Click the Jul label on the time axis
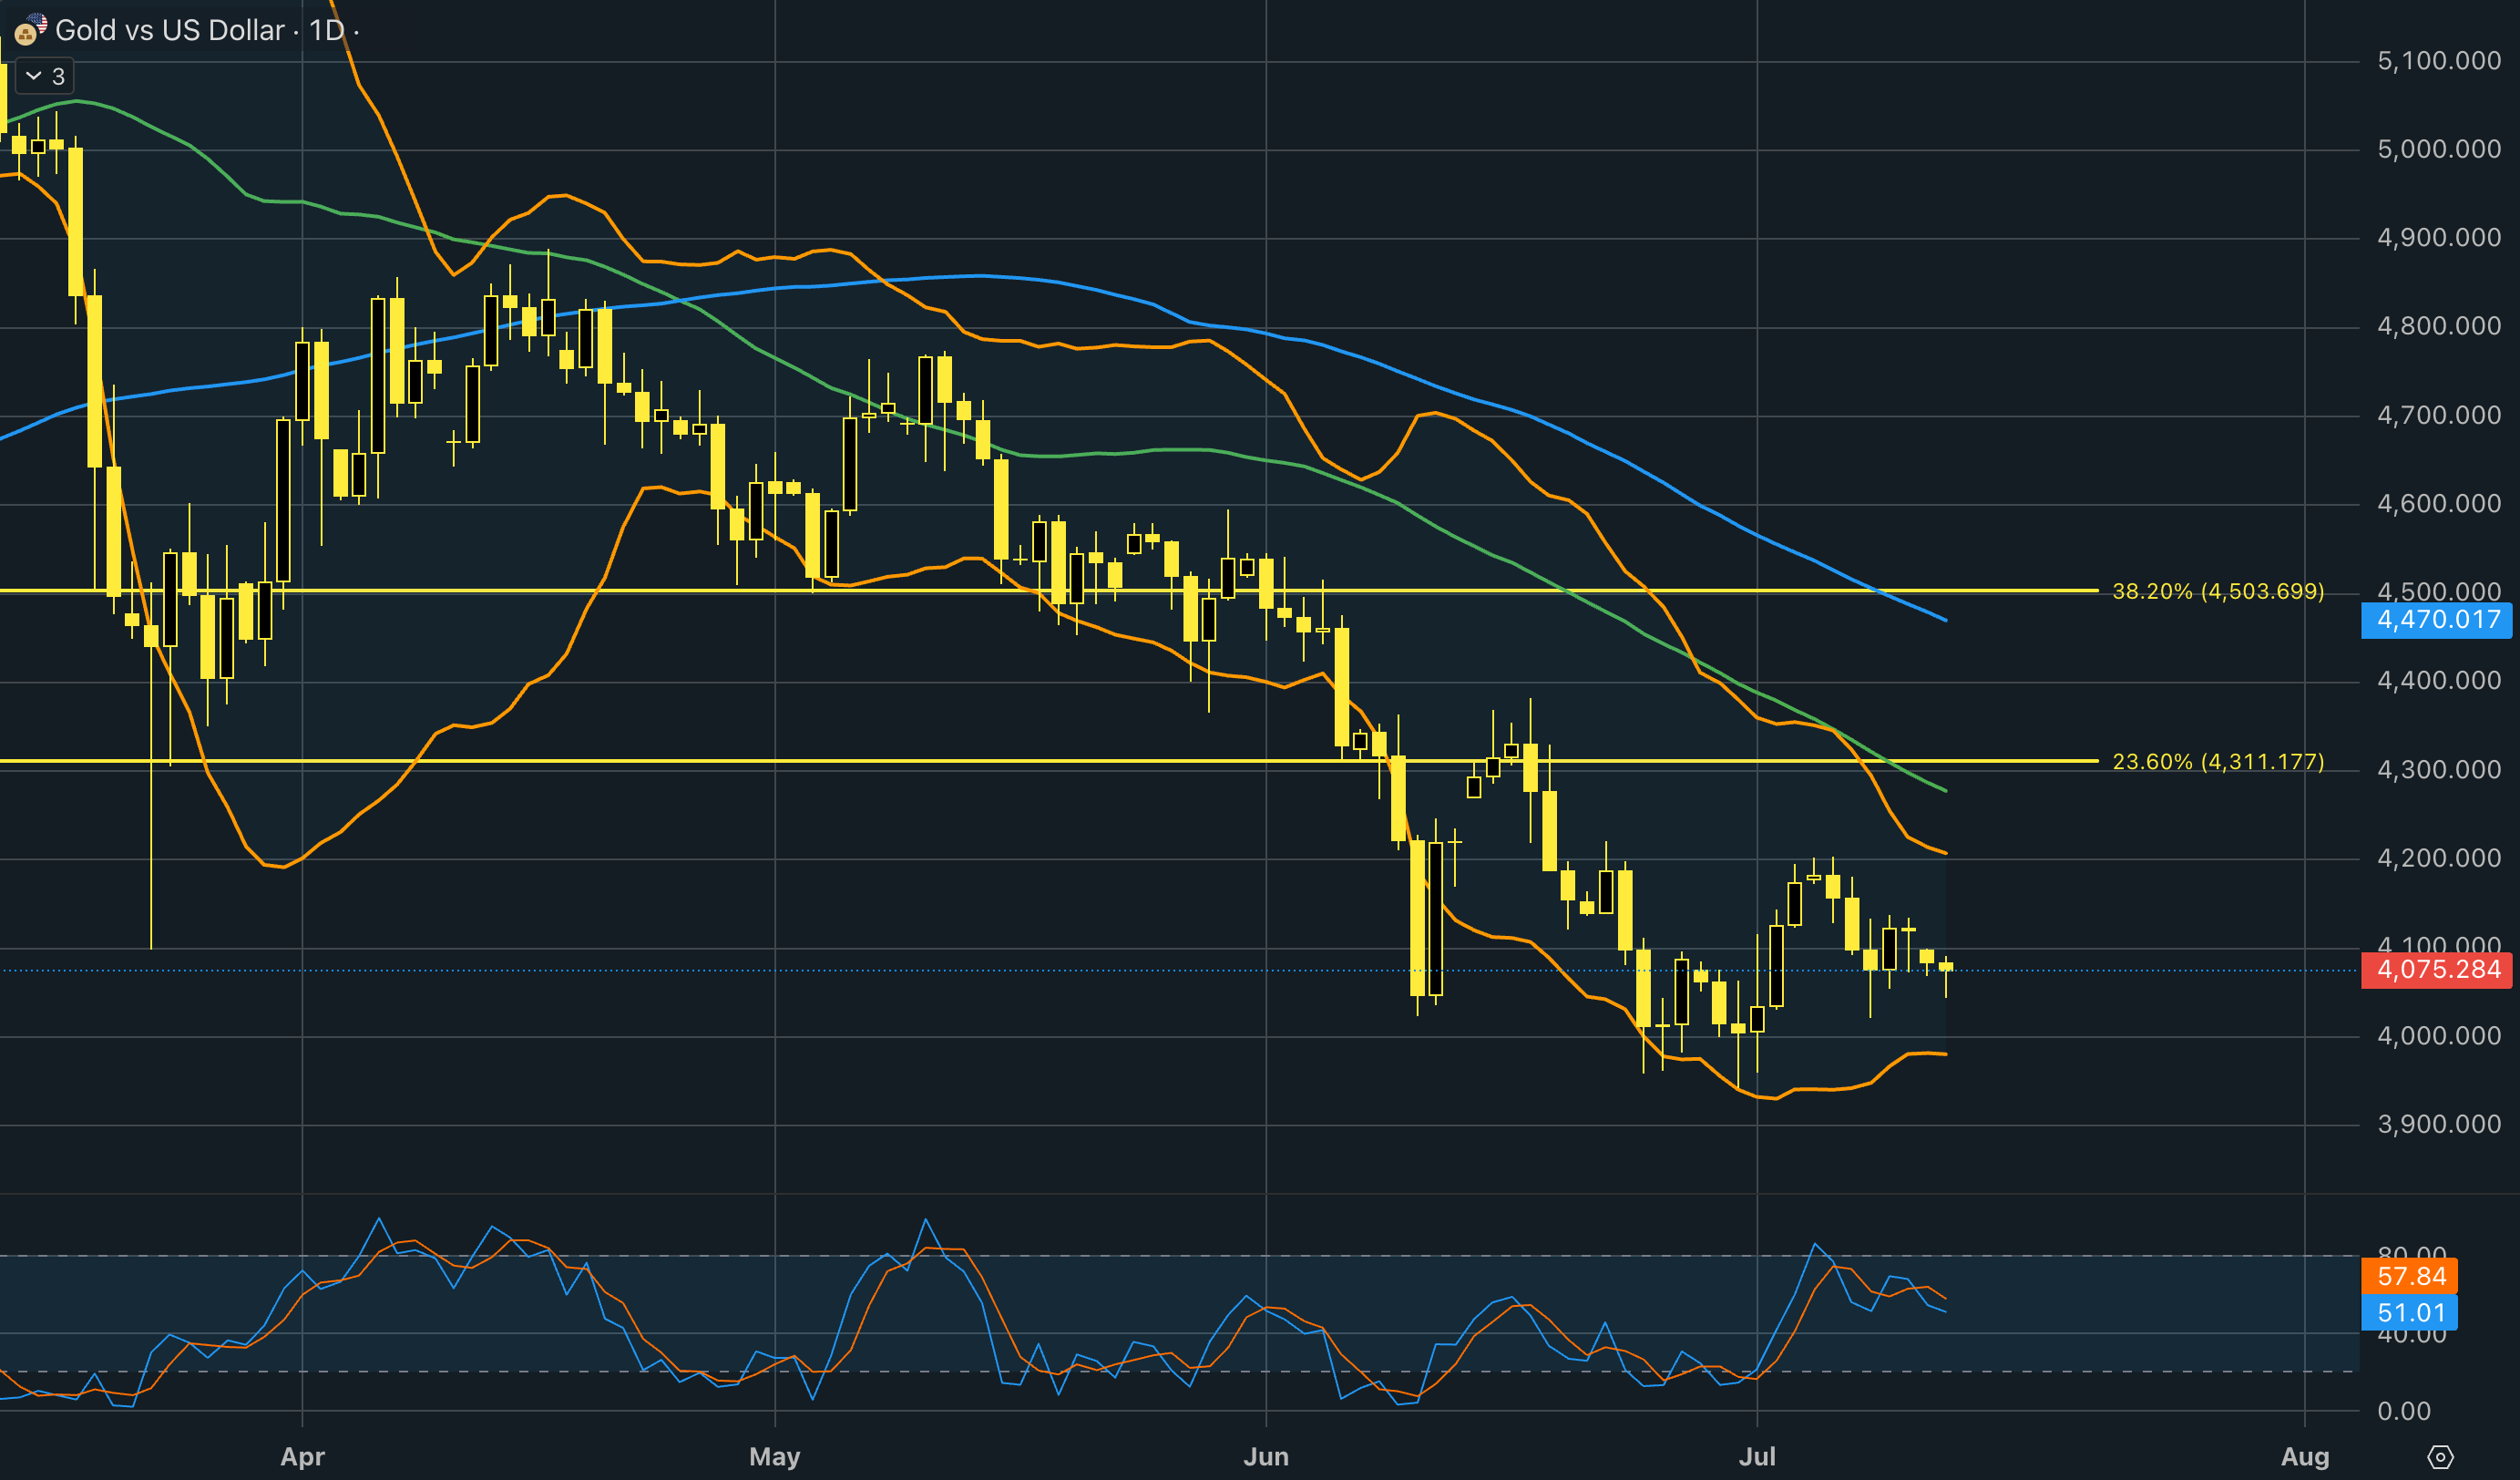The width and height of the screenshot is (2520, 1480). (x=1757, y=1456)
